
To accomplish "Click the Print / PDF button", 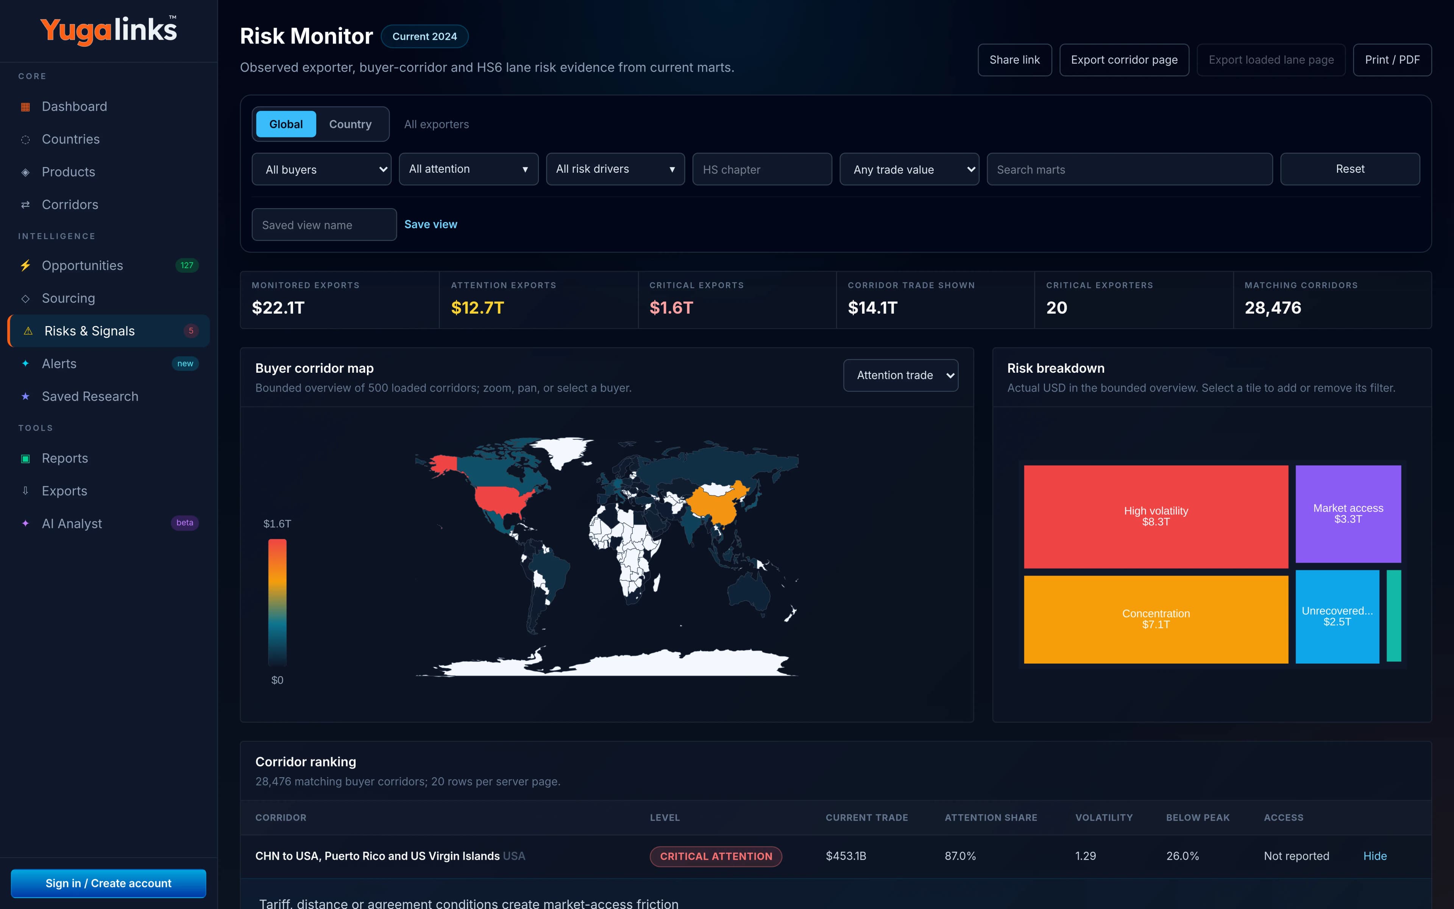I will (x=1392, y=60).
